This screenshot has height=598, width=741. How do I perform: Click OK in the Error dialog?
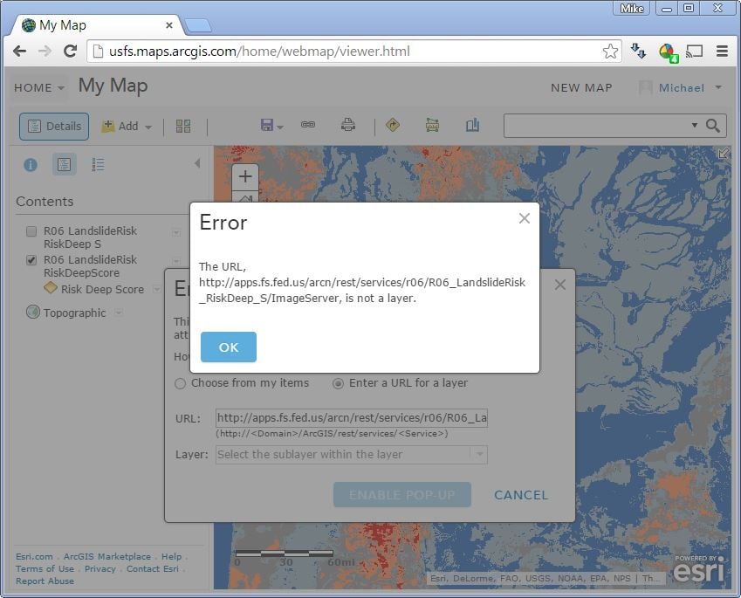coord(229,347)
